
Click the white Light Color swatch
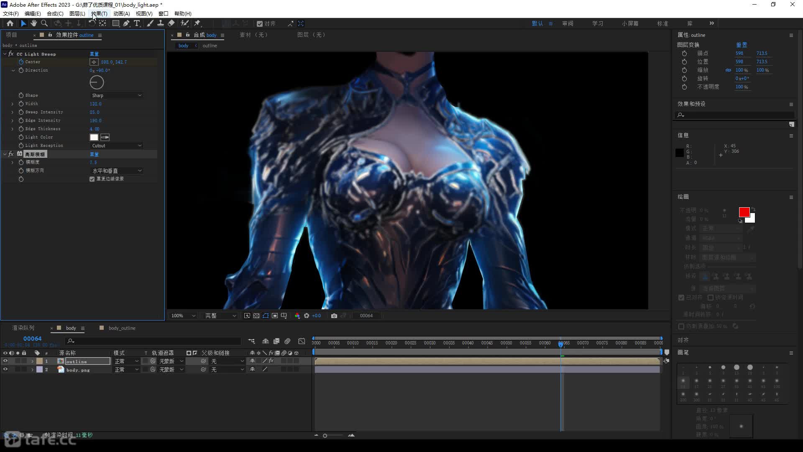coord(94,137)
